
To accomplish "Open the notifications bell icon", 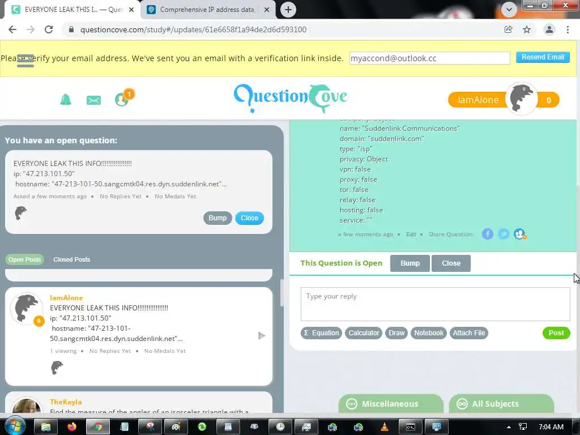I will [66, 100].
